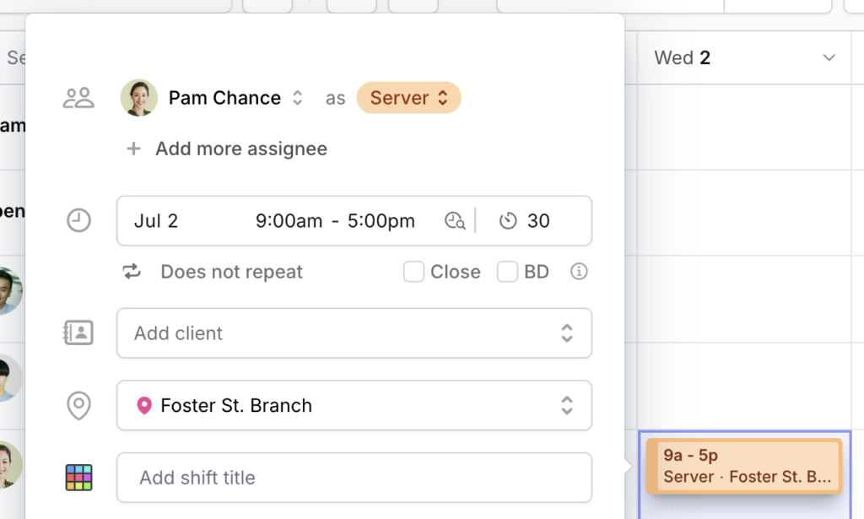864x519 pixels.
Task: Open the Add client dropdown
Action: 354,332
